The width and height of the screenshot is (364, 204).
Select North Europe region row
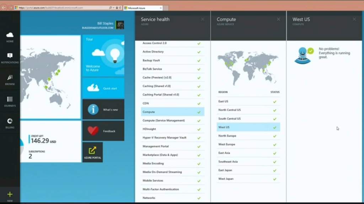click(x=248, y=136)
